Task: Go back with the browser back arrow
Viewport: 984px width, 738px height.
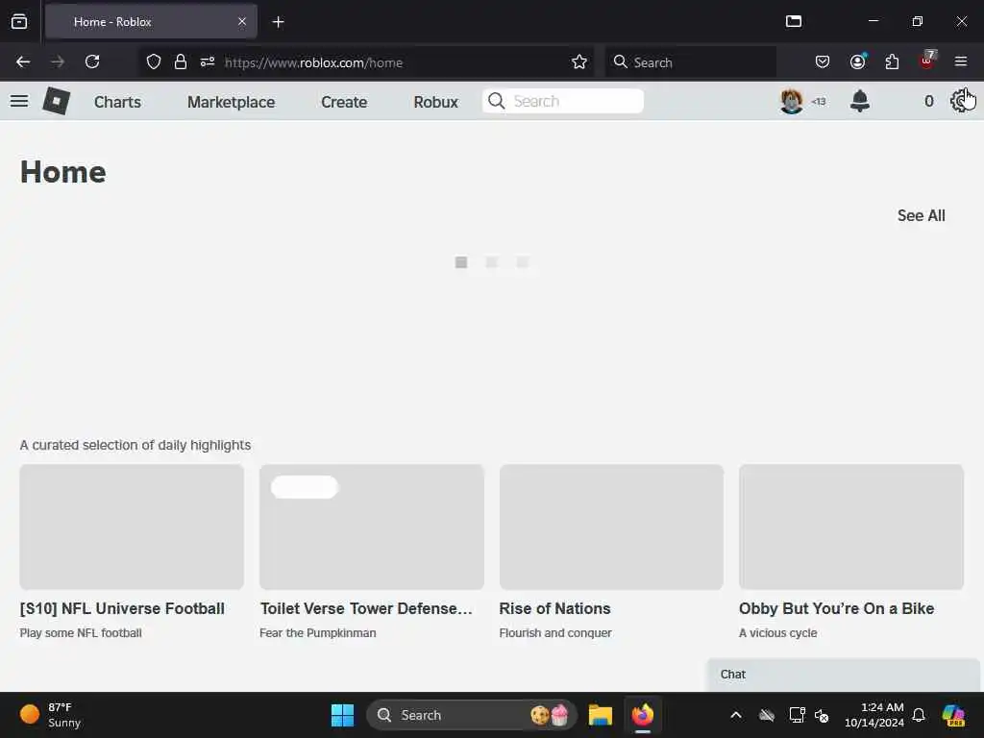Action: [x=23, y=62]
